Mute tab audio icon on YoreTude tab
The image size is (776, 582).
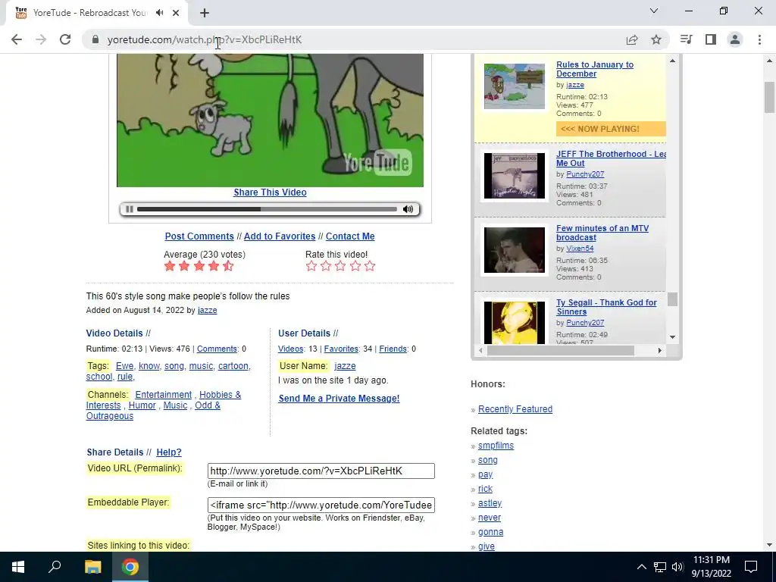click(x=159, y=13)
